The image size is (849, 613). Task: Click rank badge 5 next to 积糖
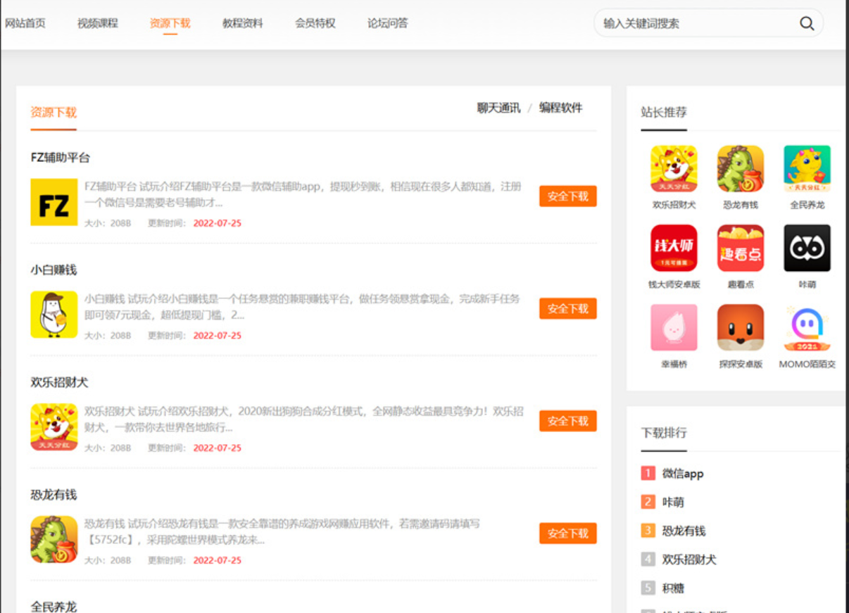[648, 588]
